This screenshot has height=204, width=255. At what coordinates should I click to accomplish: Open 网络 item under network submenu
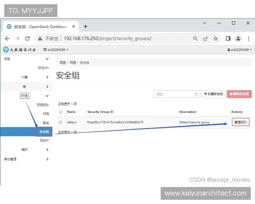click(x=46, y=114)
